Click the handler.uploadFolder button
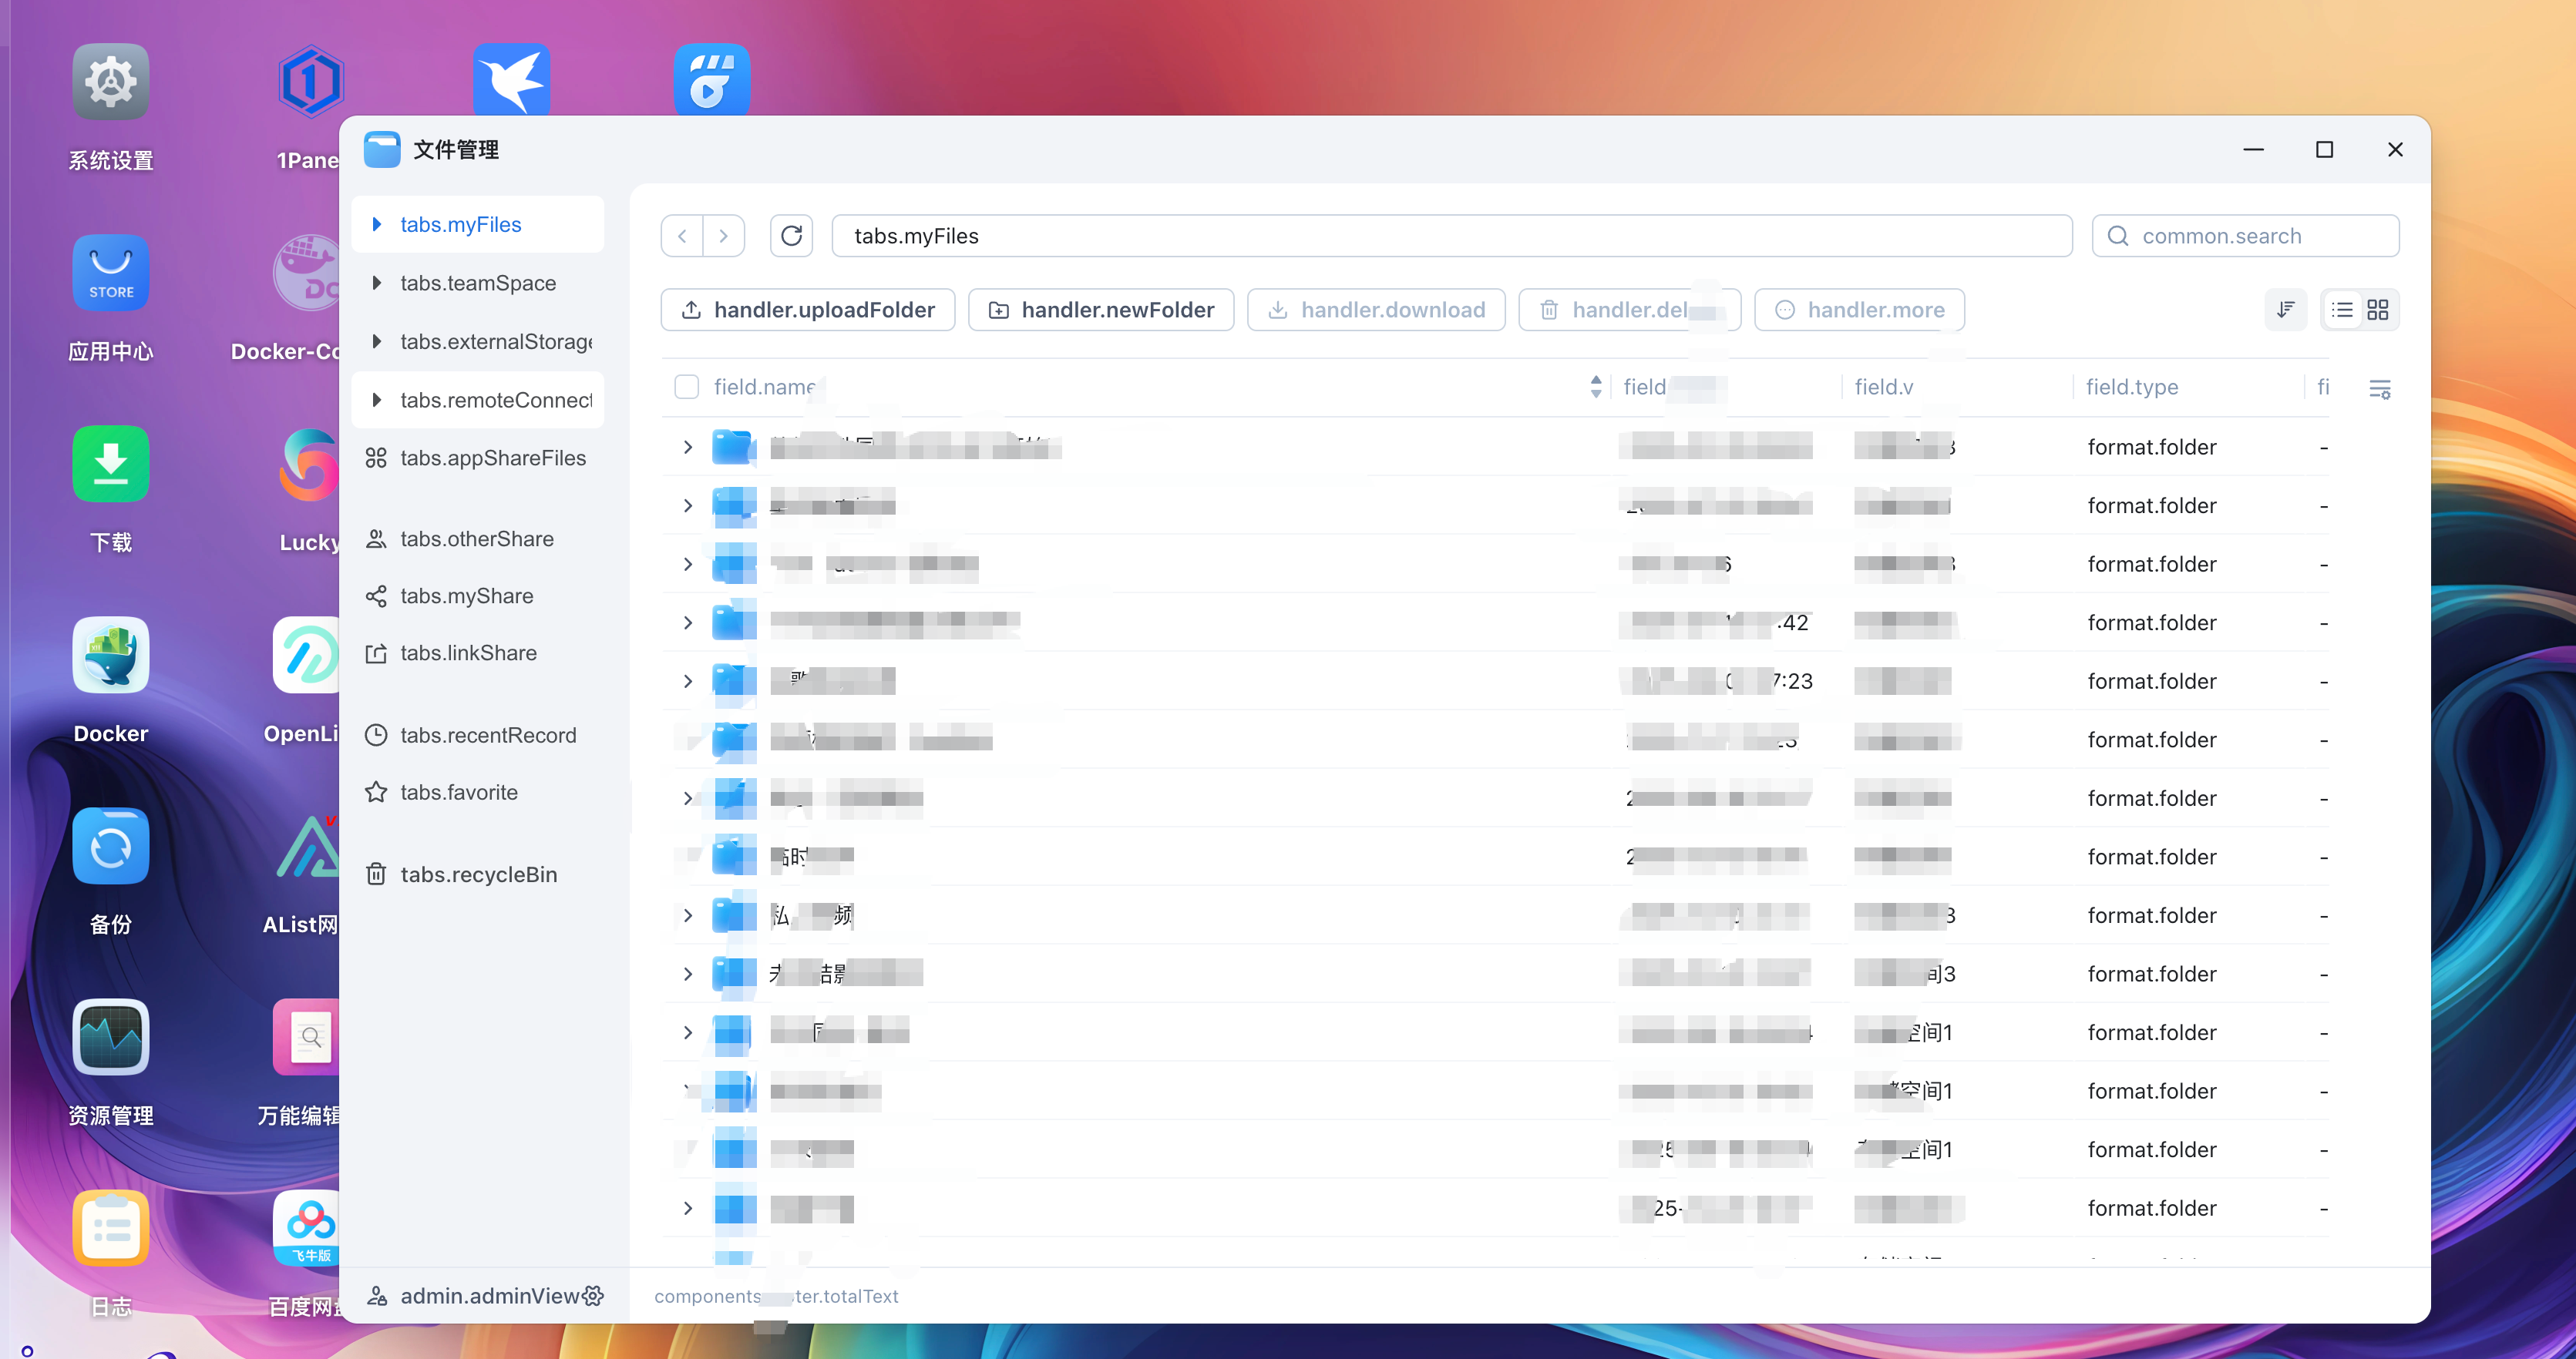Viewport: 2576px width, 1359px height. 807,310
